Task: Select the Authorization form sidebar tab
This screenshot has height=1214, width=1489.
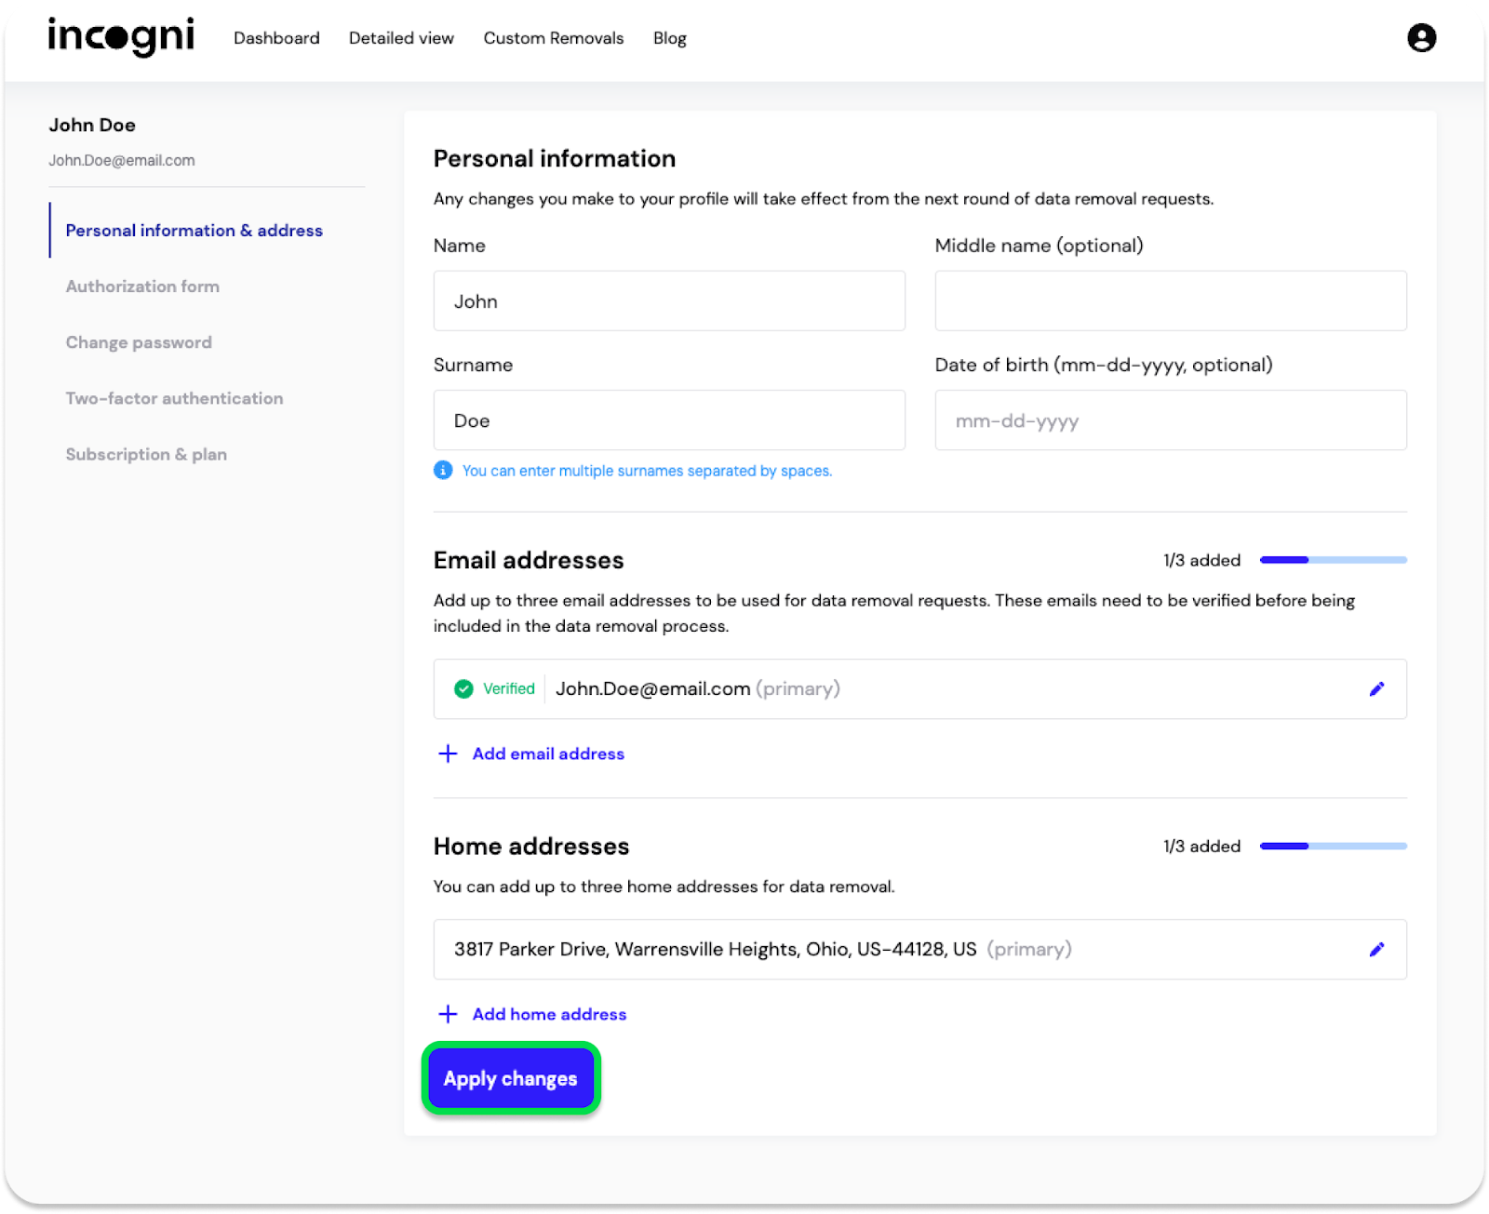Action: click(x=142, y=287)
